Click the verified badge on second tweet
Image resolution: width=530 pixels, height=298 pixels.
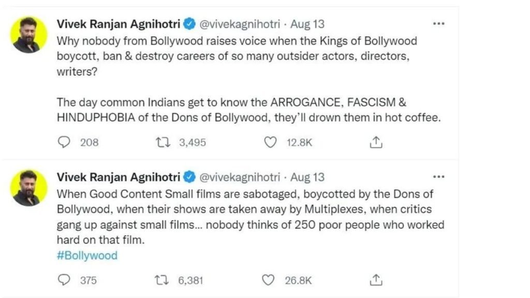(190, 177)
